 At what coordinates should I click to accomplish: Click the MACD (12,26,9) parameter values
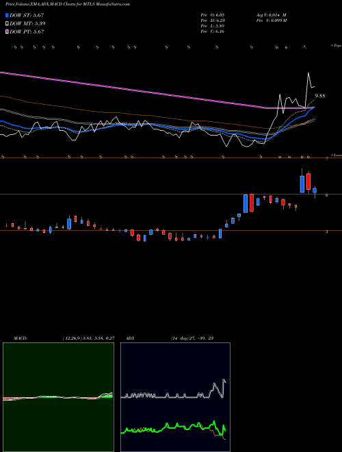[x=88, y=338]
